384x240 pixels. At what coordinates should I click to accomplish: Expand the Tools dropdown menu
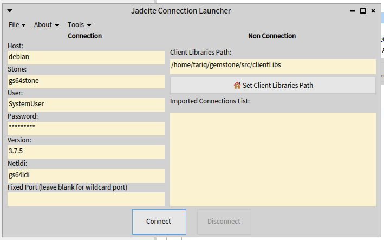point(79,24)
